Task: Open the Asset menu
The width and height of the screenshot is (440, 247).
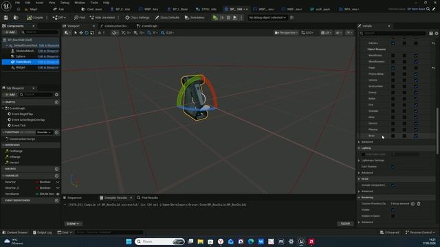Action: 39,3
